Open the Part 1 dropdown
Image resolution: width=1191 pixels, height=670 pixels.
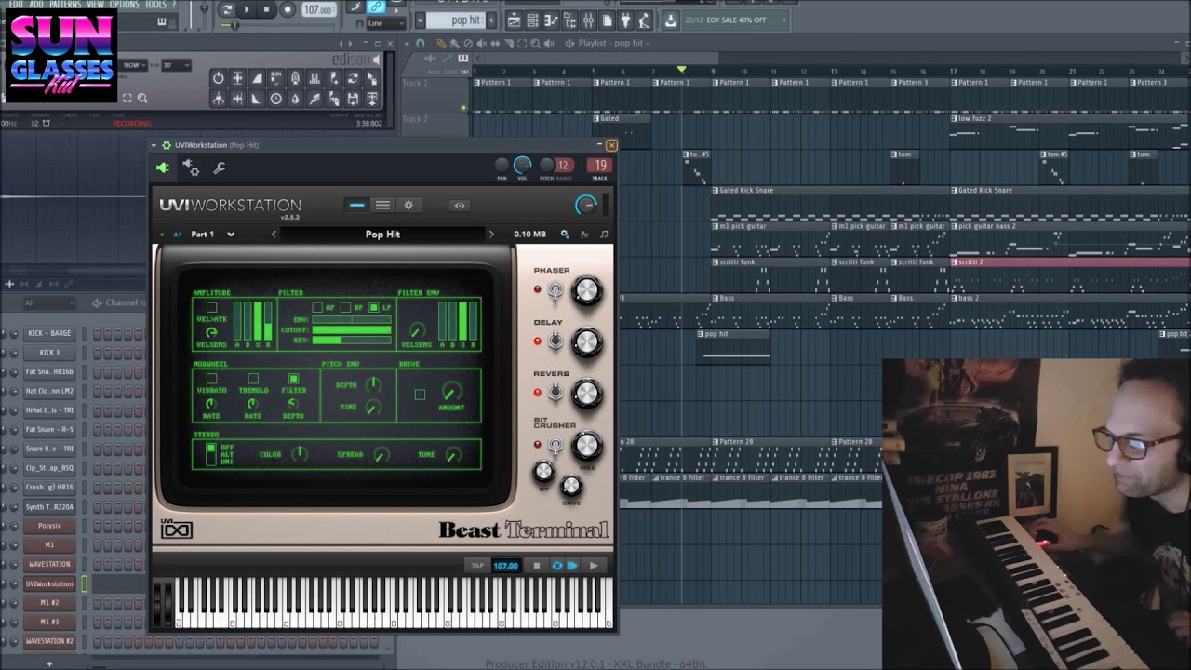tap(212, 234)
